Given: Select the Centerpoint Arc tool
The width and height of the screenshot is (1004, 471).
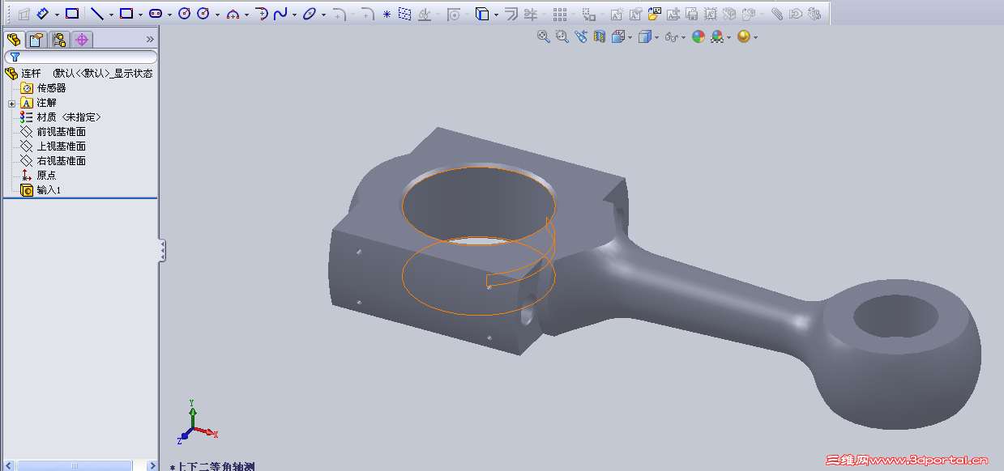Looking at the screenshot, I should click(233, 15).
